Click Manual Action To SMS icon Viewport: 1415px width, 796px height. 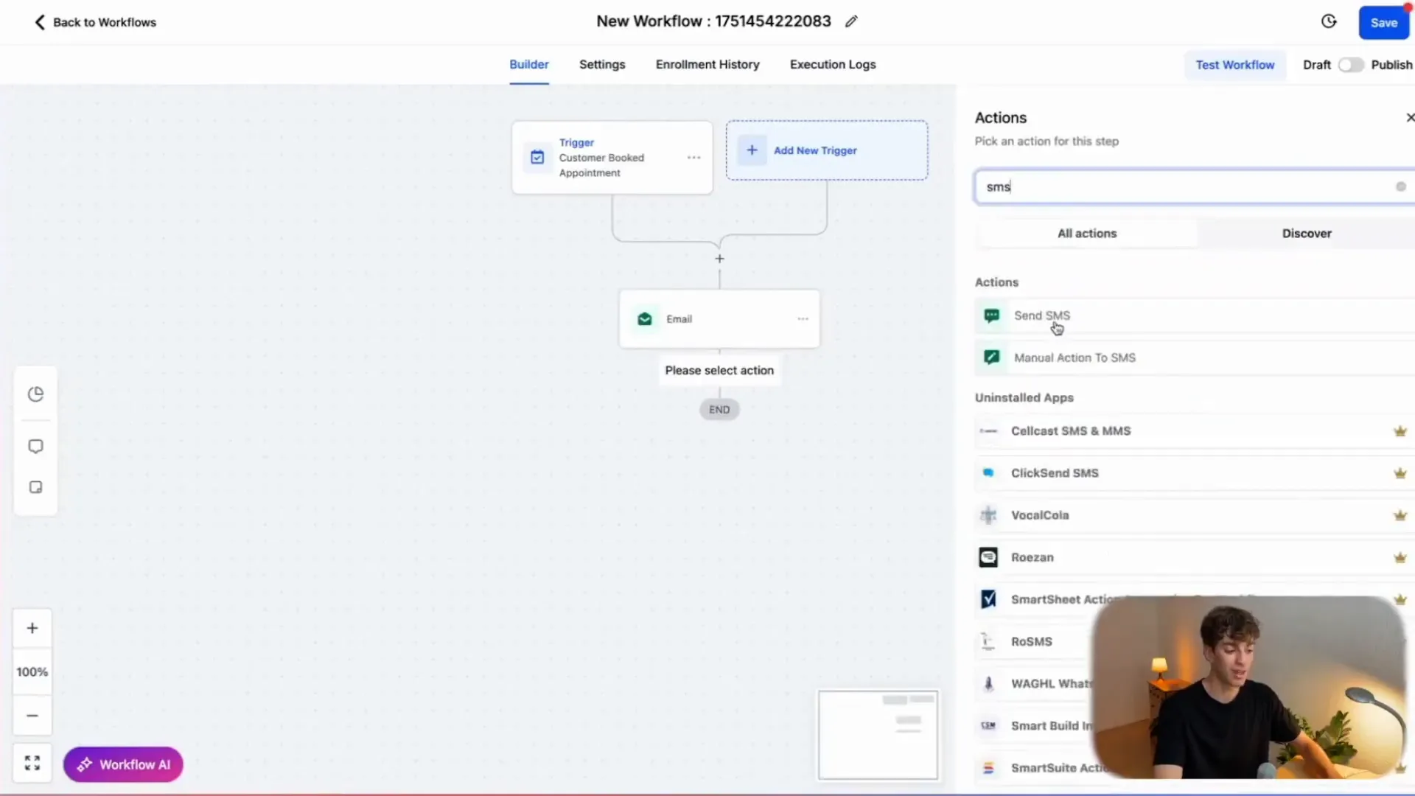point(992,357)
